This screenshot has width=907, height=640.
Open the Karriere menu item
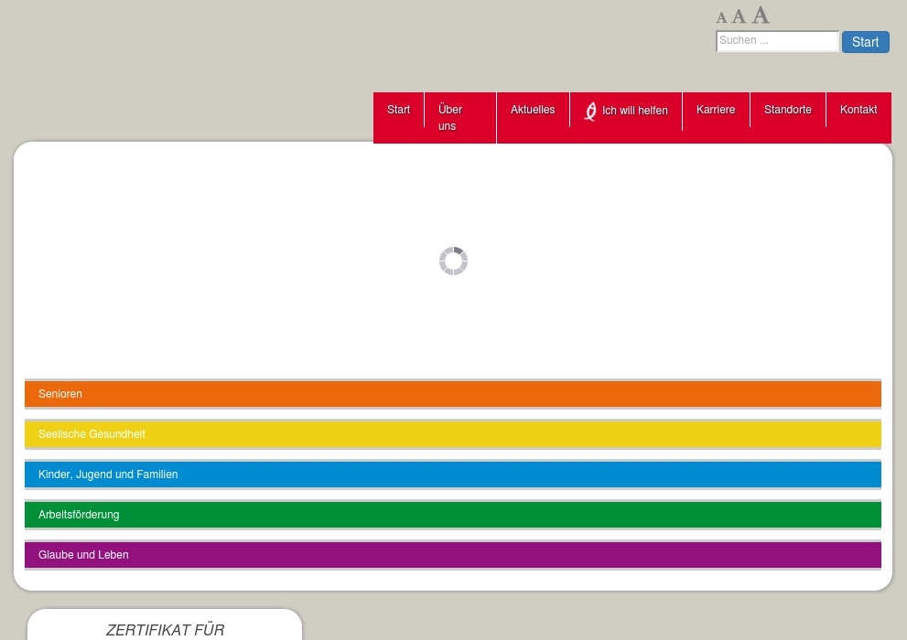(x=716, y=110)
